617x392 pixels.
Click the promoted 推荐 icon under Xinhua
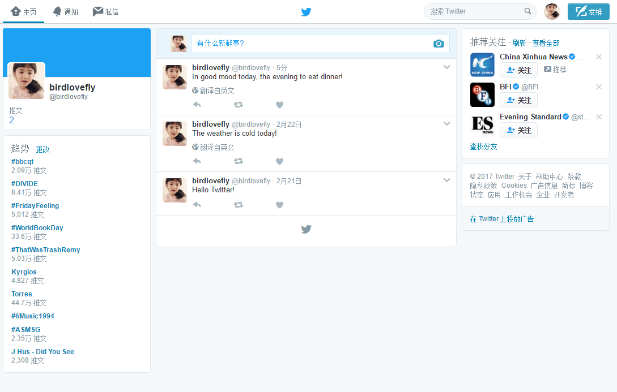pos(547,70)
